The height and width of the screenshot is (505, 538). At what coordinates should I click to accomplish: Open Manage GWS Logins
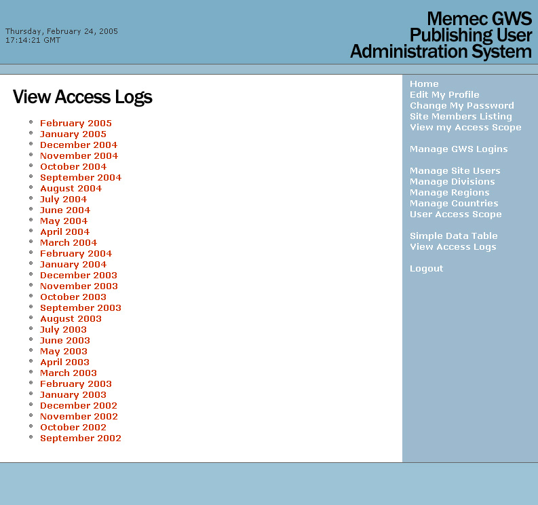(x=459, y=149)
